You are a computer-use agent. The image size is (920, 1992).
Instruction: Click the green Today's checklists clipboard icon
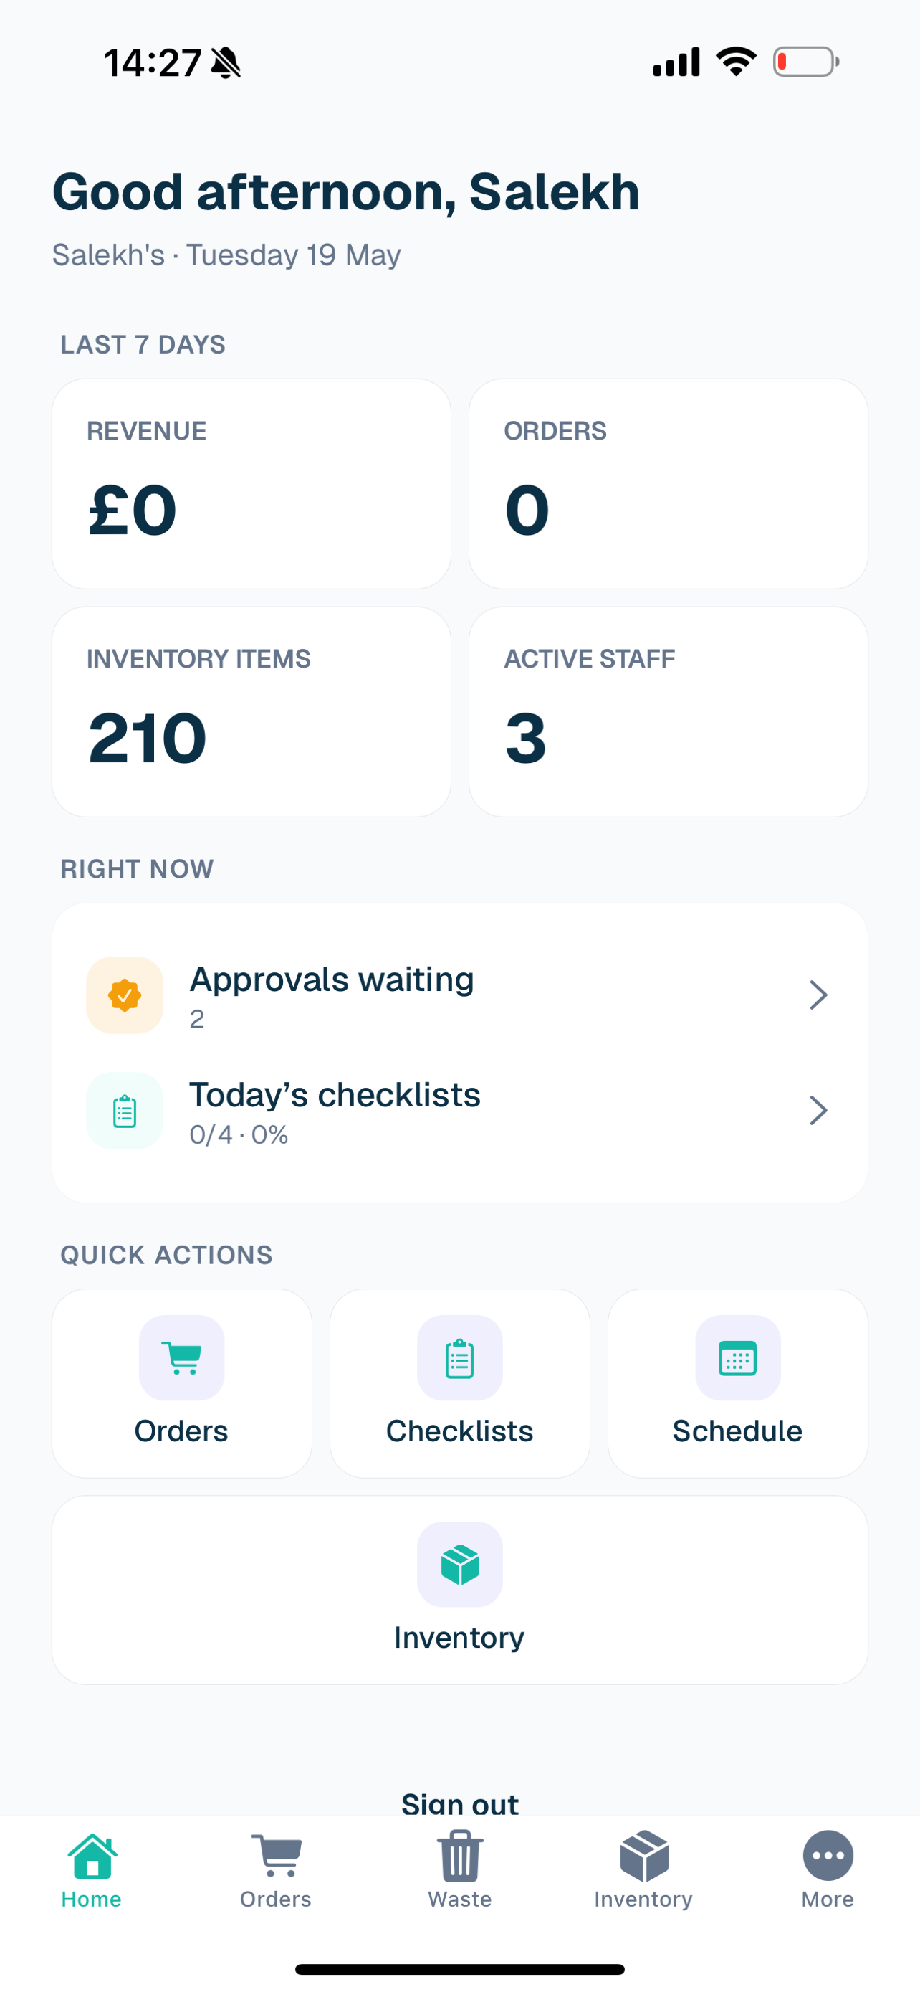point(125,1111)
